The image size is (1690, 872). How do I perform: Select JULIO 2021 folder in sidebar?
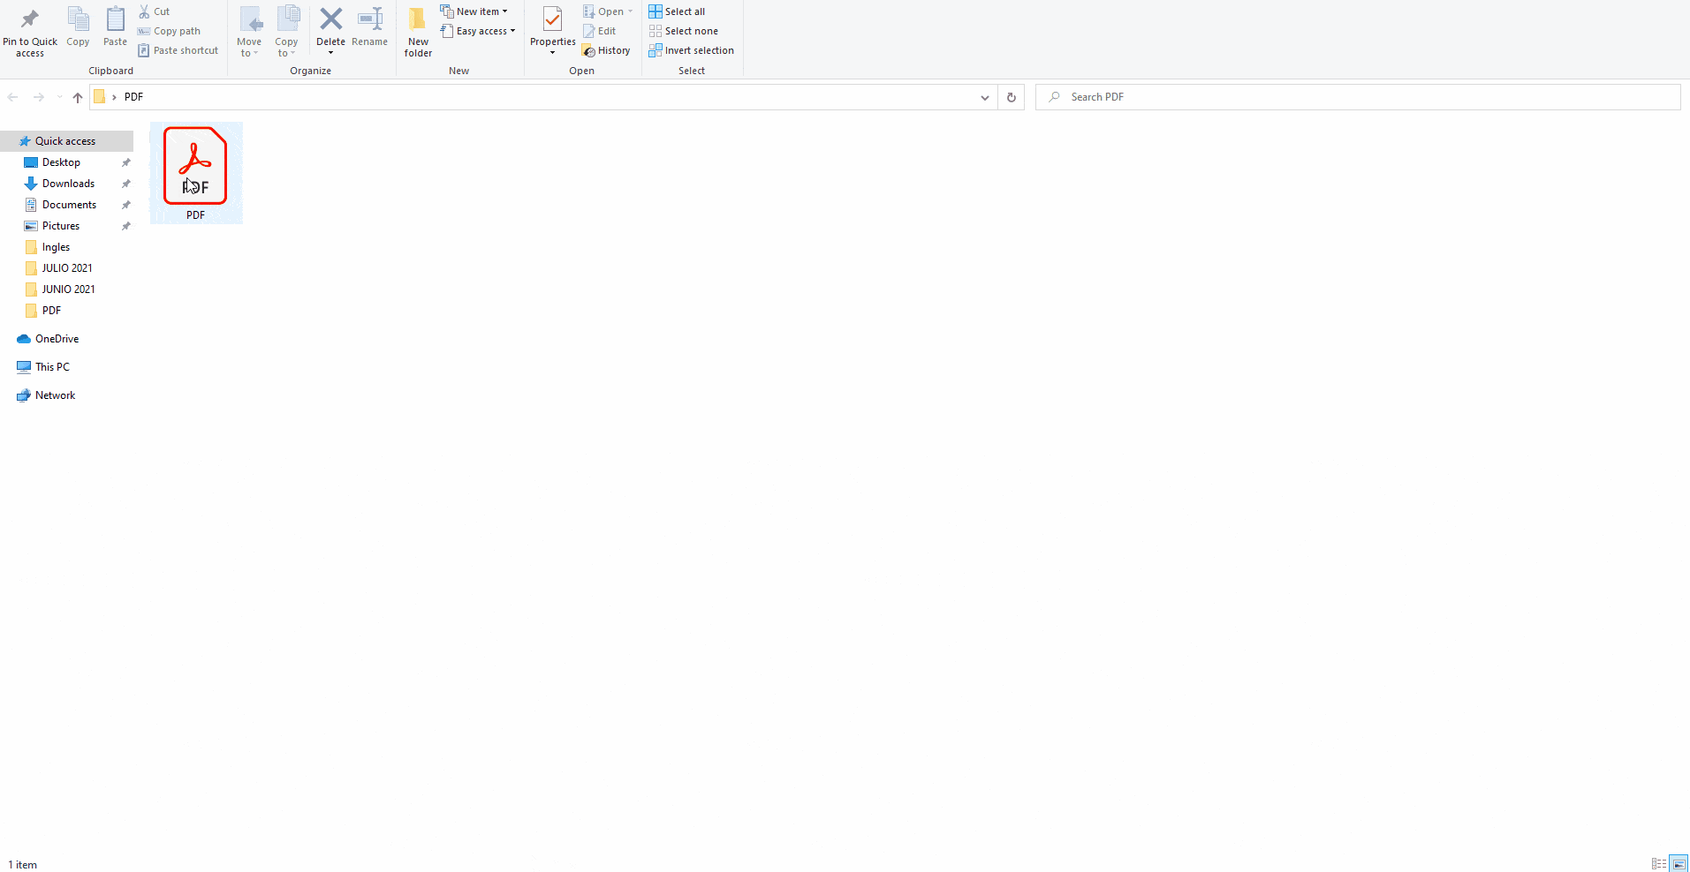pyautogui.click(x=67, y=268)
